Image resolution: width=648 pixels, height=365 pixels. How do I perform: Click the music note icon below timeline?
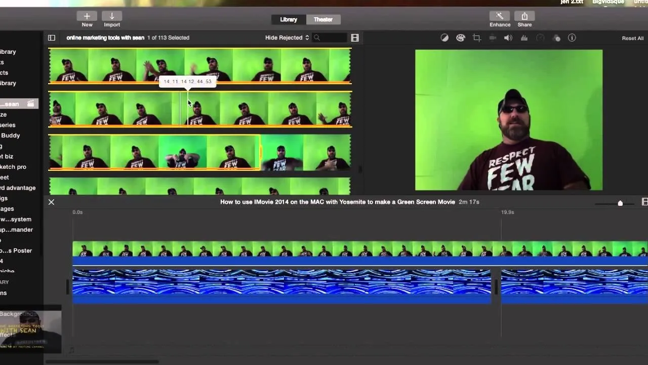71,350
